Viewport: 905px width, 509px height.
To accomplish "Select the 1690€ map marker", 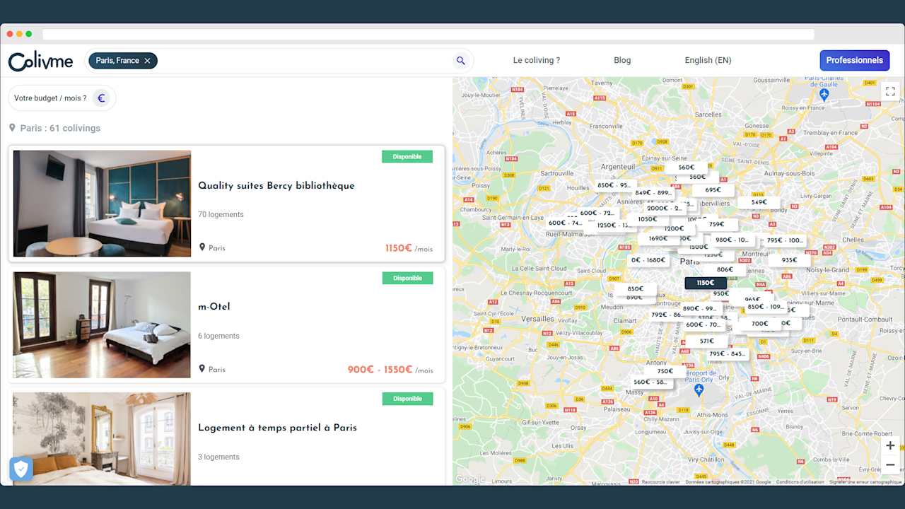I will click(658, 239).
